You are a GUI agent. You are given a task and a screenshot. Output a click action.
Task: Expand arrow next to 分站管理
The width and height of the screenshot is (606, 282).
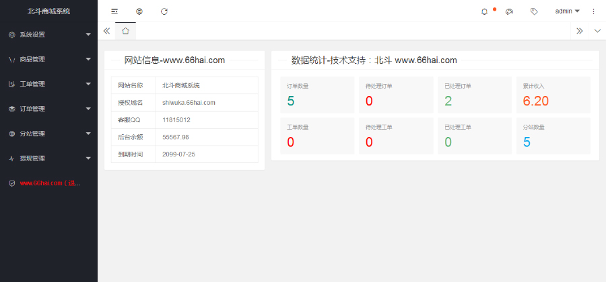click(x=88, y=134)
